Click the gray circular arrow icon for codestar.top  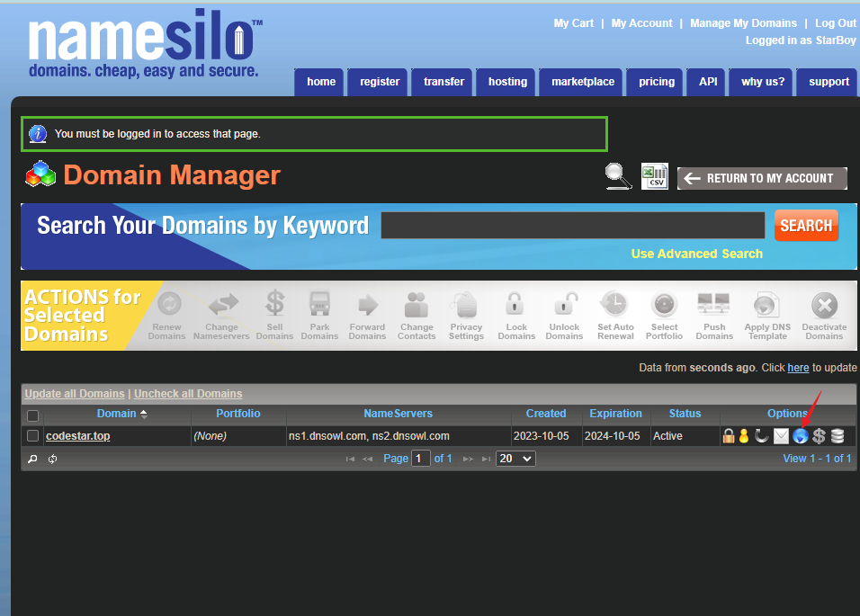(x=761, y=436)
